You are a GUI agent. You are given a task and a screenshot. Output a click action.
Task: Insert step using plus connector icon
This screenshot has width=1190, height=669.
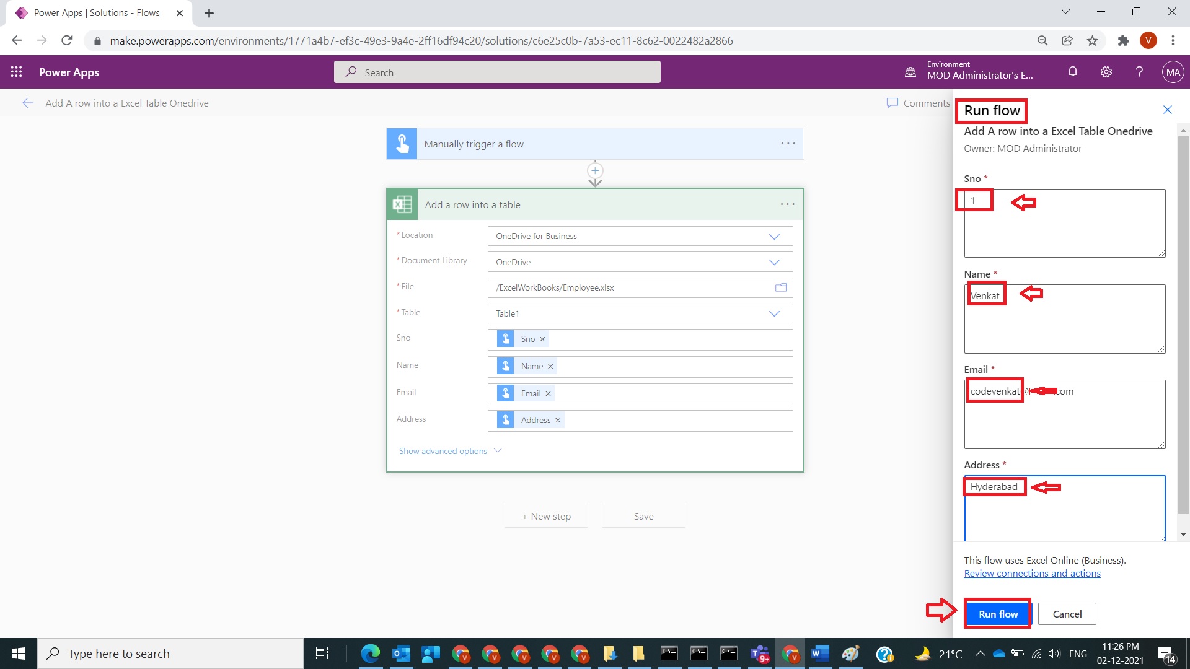pyautogui.click(x=595, y=170)
